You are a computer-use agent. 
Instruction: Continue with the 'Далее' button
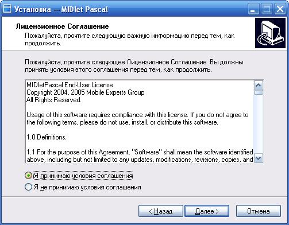click(x=207, y=211)
